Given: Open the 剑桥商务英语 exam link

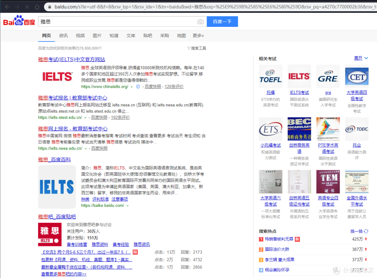Looking at the screenshot, I should point(300,148).
